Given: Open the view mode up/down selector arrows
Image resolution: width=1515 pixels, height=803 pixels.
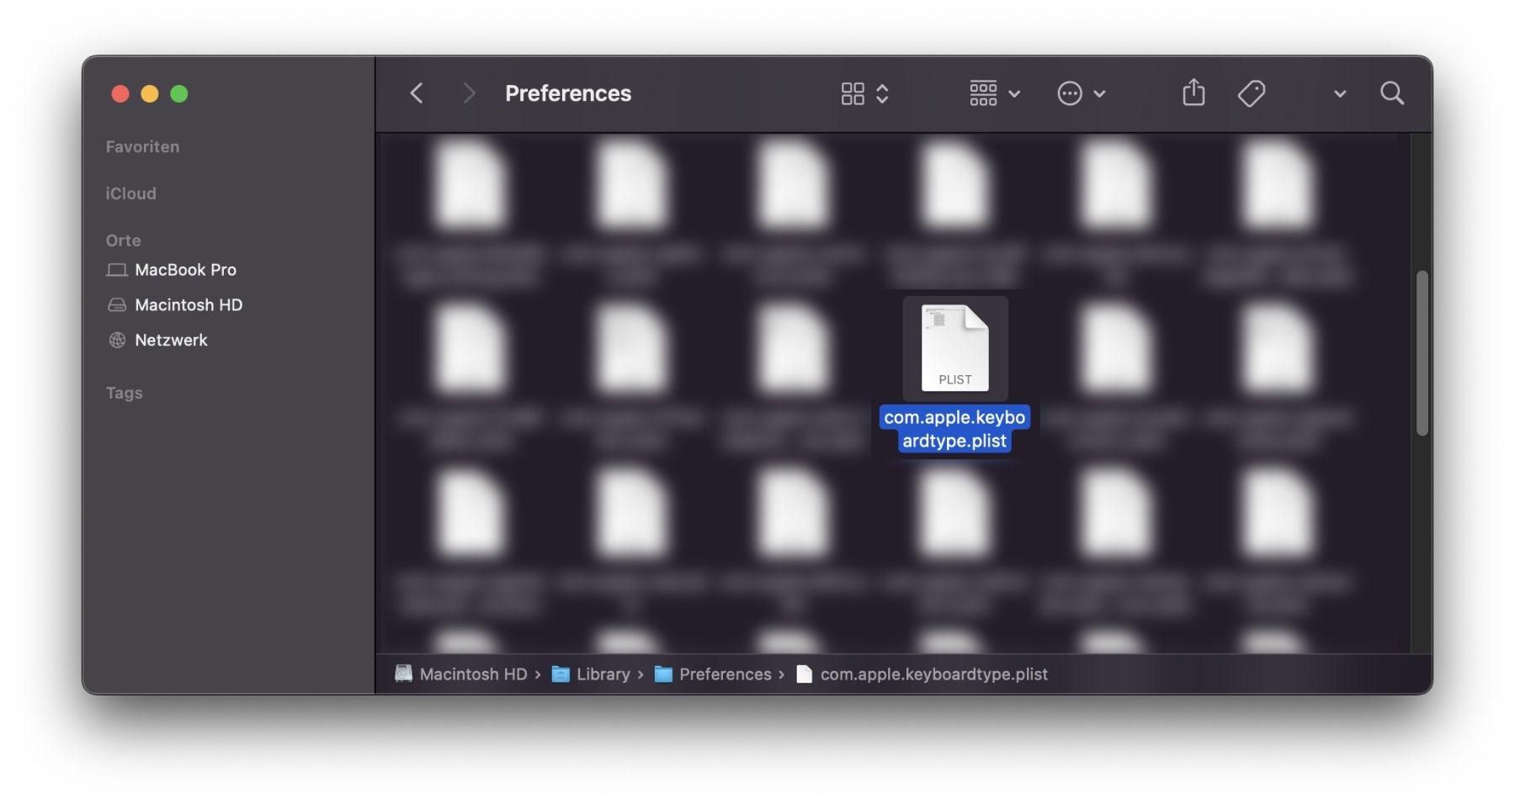Looking at the screenshot, I should pyautogui.click(x=882, y=93).
